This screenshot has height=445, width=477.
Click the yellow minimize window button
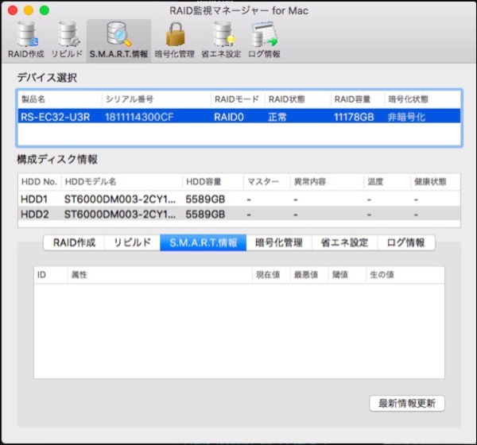(28, 10)
